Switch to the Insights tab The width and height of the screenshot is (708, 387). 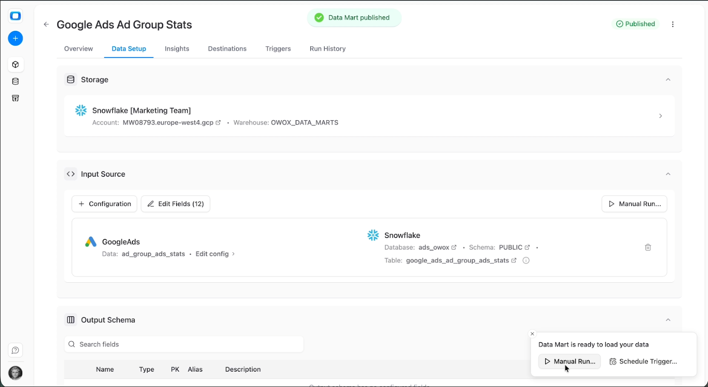click(x=177, y=49)
